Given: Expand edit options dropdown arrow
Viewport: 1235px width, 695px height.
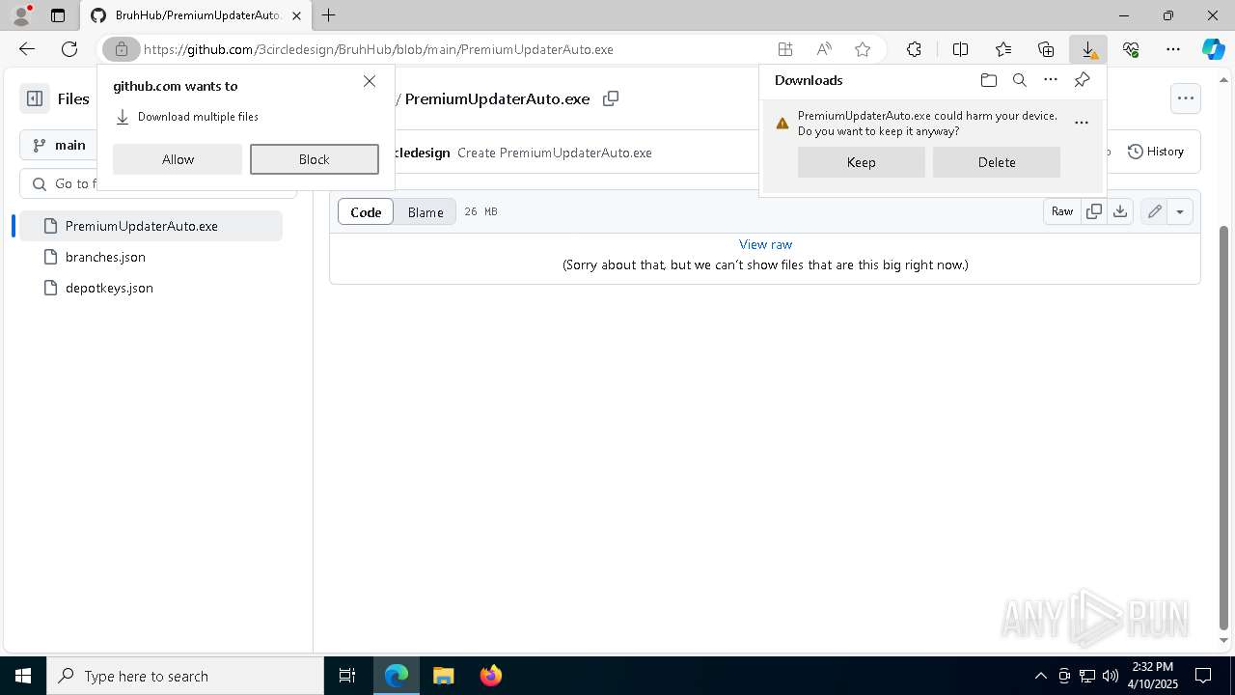Looking at the screenshot, I should 1180,211.
